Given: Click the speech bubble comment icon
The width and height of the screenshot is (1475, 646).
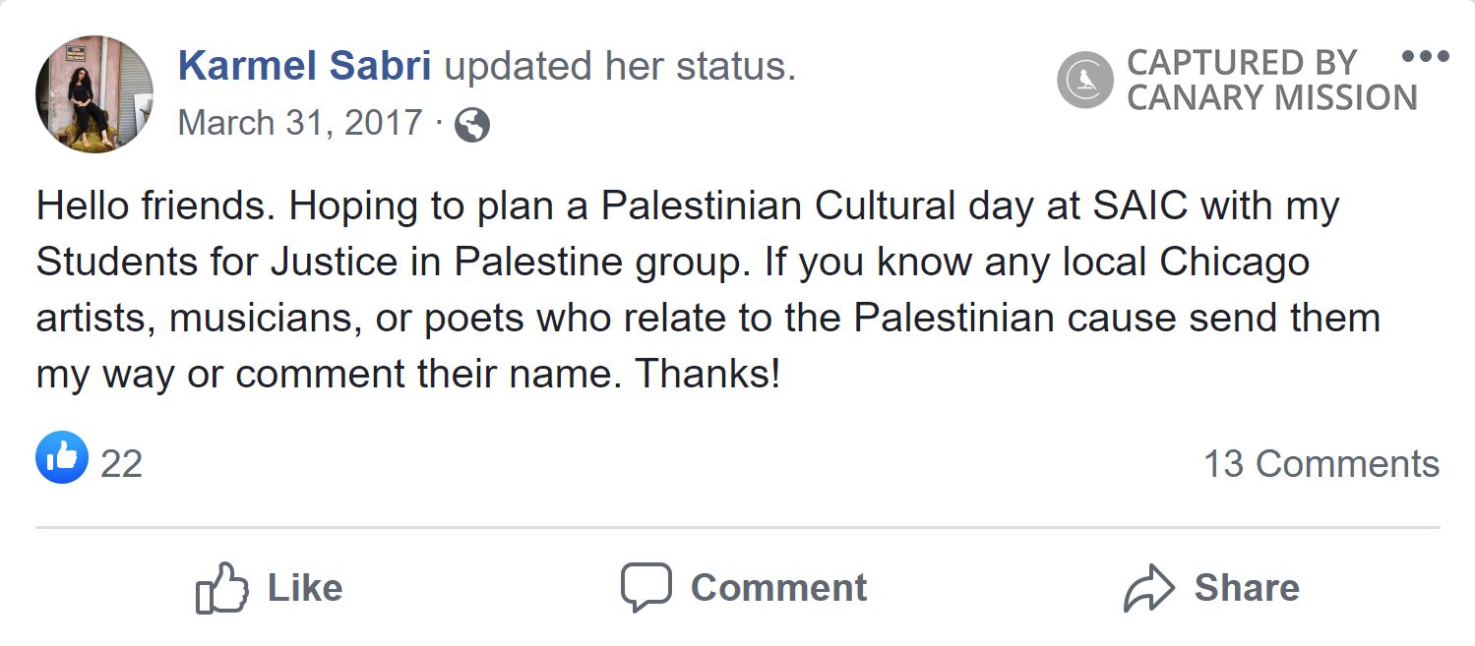Looking at the screenshot, I should [x=645, y=587].
